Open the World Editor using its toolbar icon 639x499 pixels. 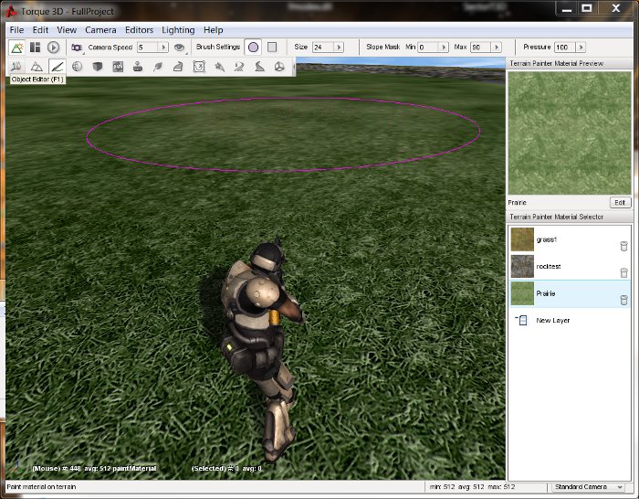(x=17, y=47)
